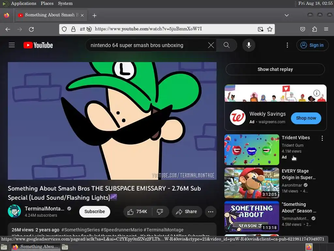This screenshot has height=251, width=334.
Task: Open more actions ellipsis under video
Action: pyautogui.click(x=211, y=211)
